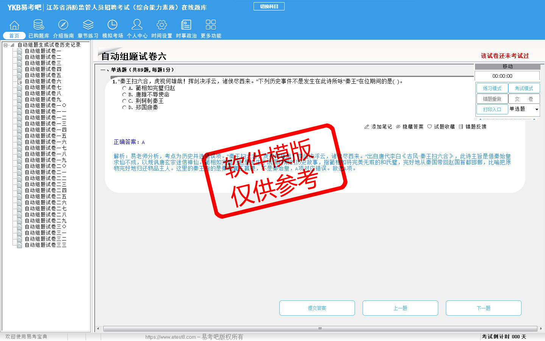
Task: Click document icon of 自动组题试卷三三
Action: click(x=19, y=245)
